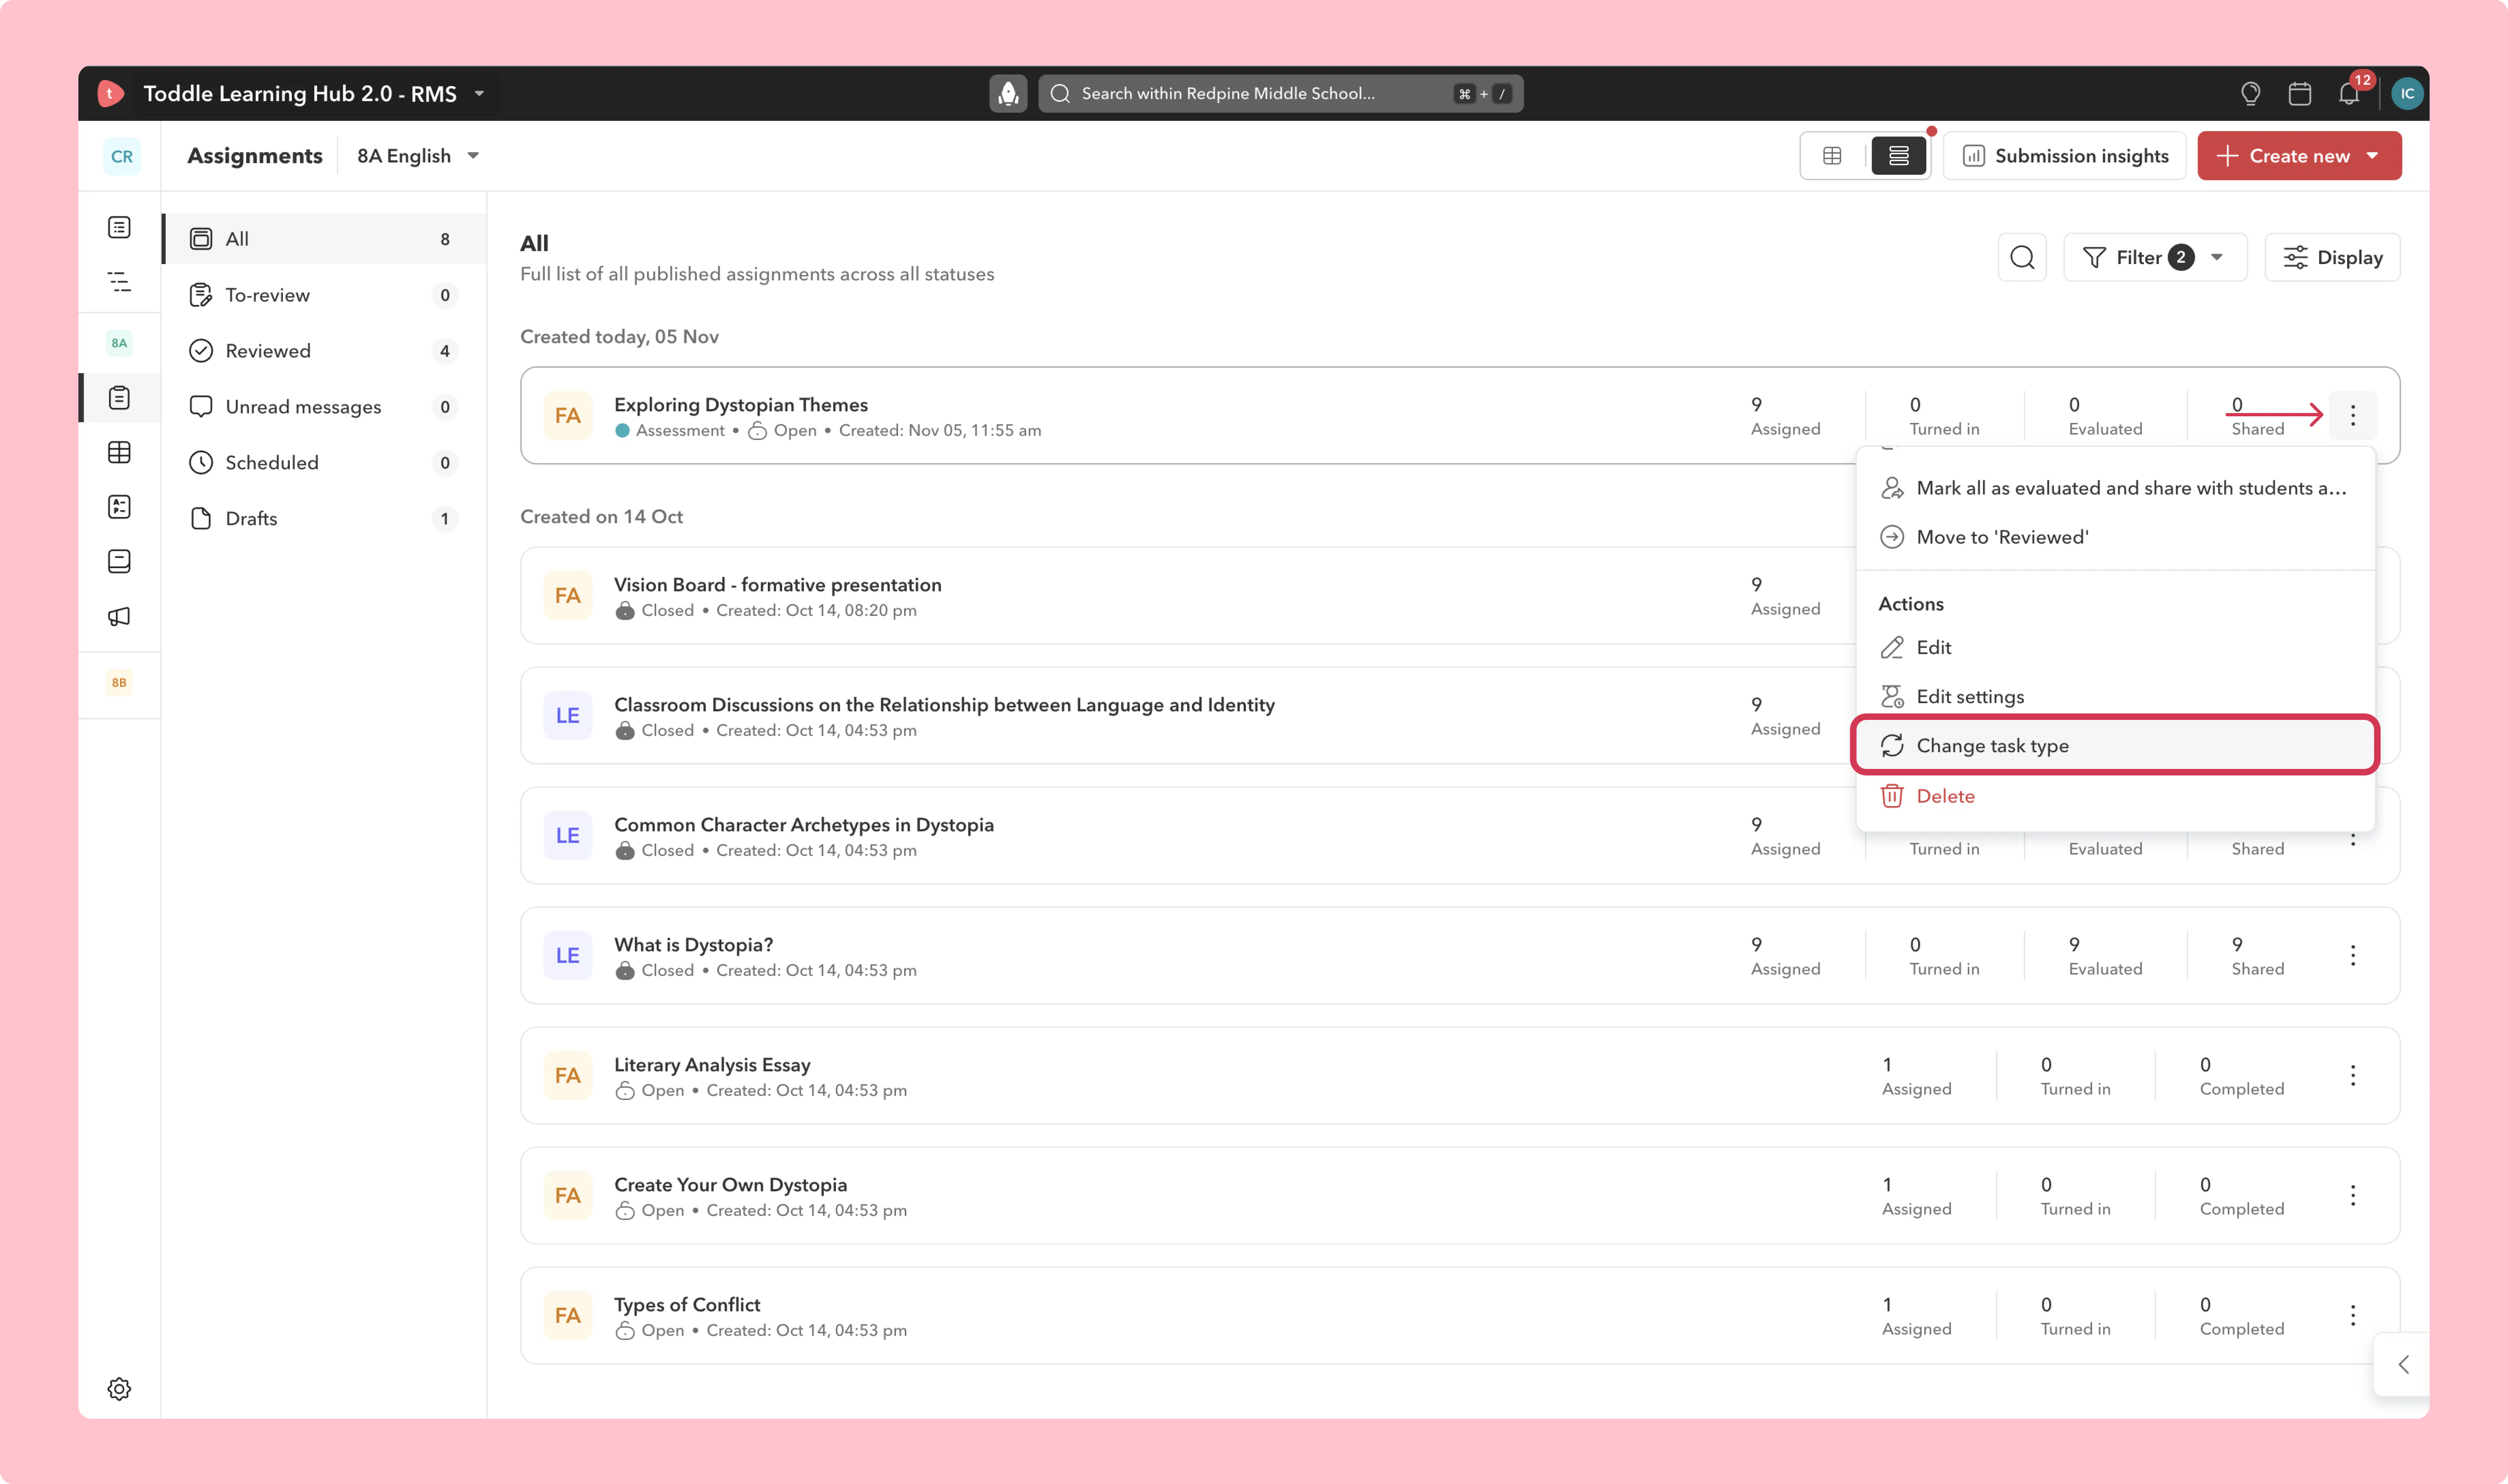Click FA badge on Types of Conflict
Image resolution: width=2508 pixels, height=1484 pixels.
(567, 1315)
